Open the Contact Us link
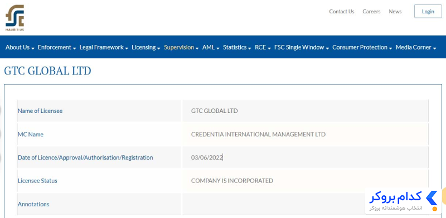Image resolution: width=446 pixels, height=218 pixels. pyautogui.click(x=342, y=12)
